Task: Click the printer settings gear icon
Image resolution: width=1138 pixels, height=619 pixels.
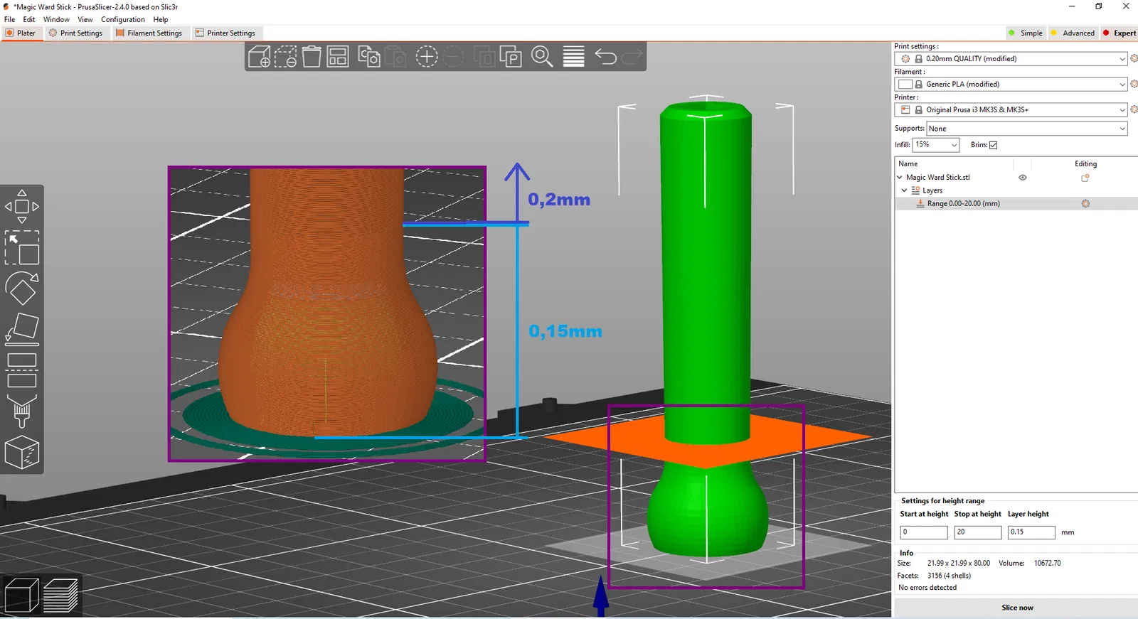Action: 1134,109
